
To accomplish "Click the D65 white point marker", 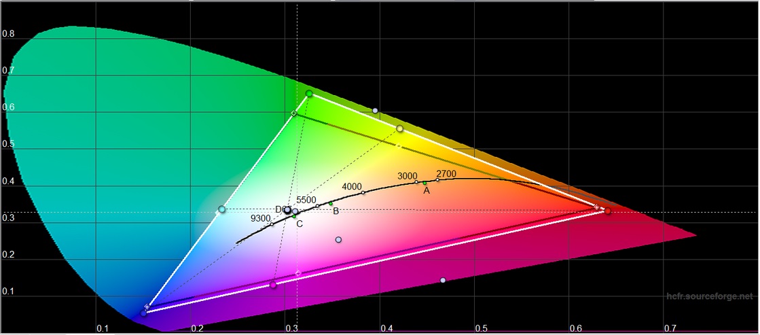I will 288,210.
